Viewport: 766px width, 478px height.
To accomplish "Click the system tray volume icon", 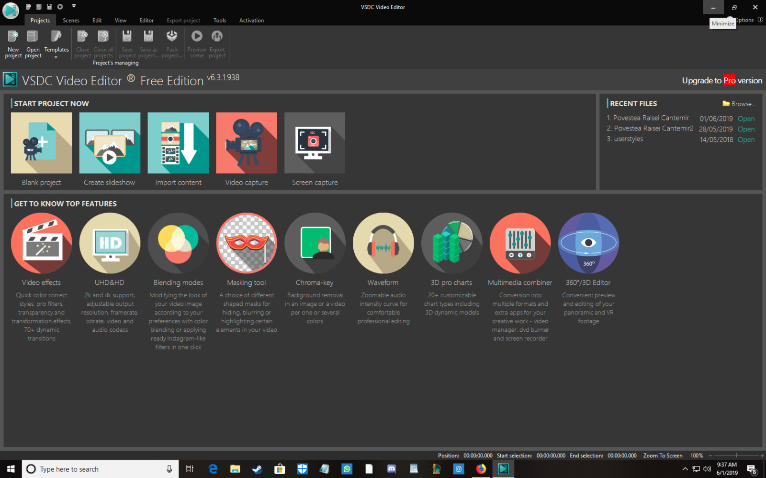I will (x=707, y=469).
